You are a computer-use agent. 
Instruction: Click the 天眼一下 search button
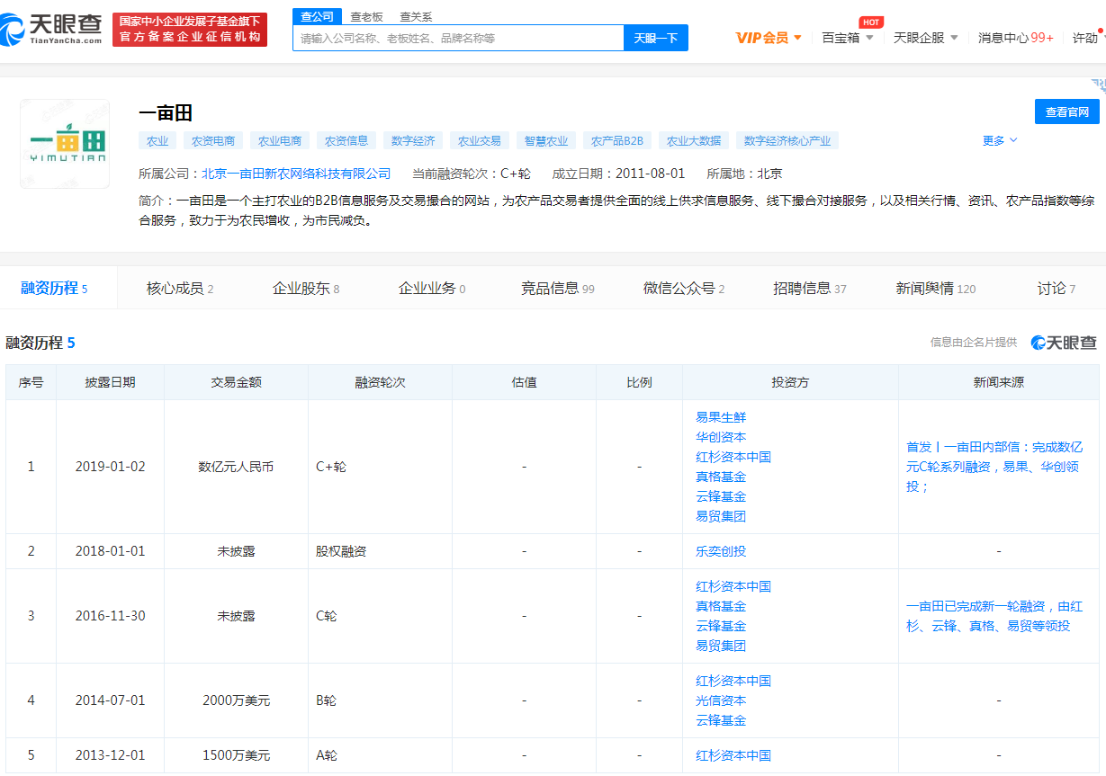tap(656, 38)
